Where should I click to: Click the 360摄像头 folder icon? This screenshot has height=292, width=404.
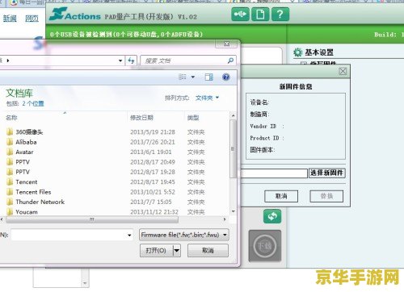pyautogui.click(x=10, y=131)
